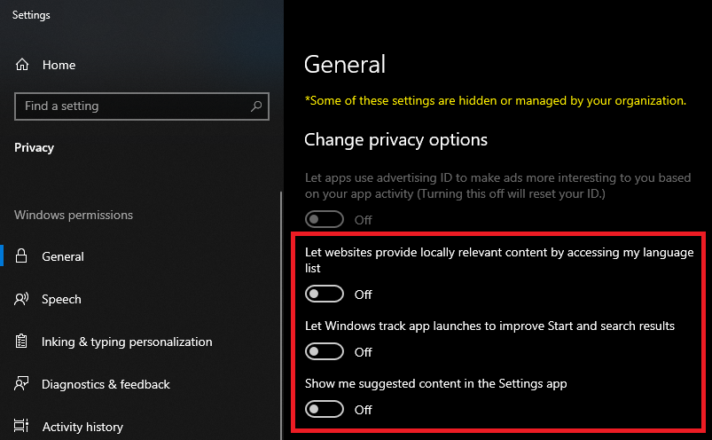Go to Settings Home
The image size is (712, 440).
(59, 65)
